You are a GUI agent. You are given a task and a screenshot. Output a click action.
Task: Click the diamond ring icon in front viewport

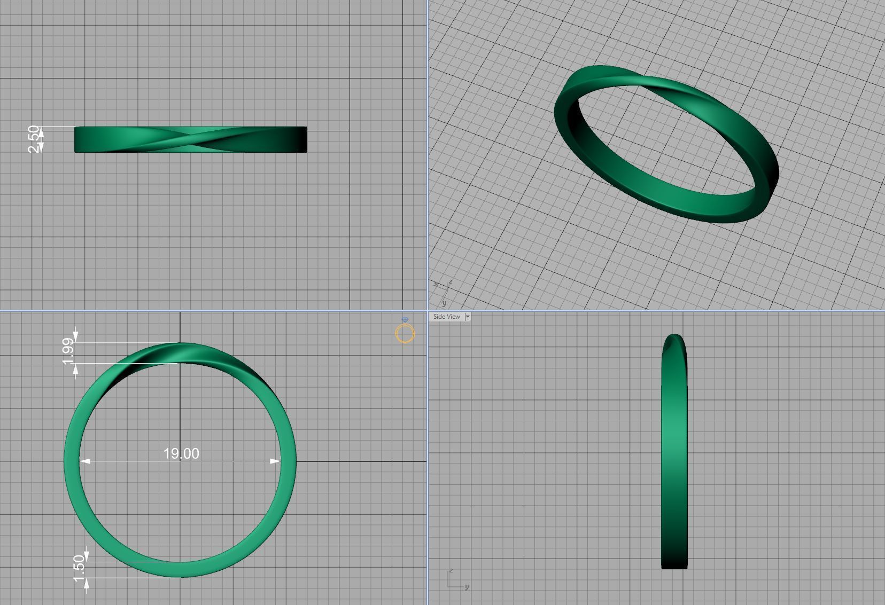coord(405,331)
